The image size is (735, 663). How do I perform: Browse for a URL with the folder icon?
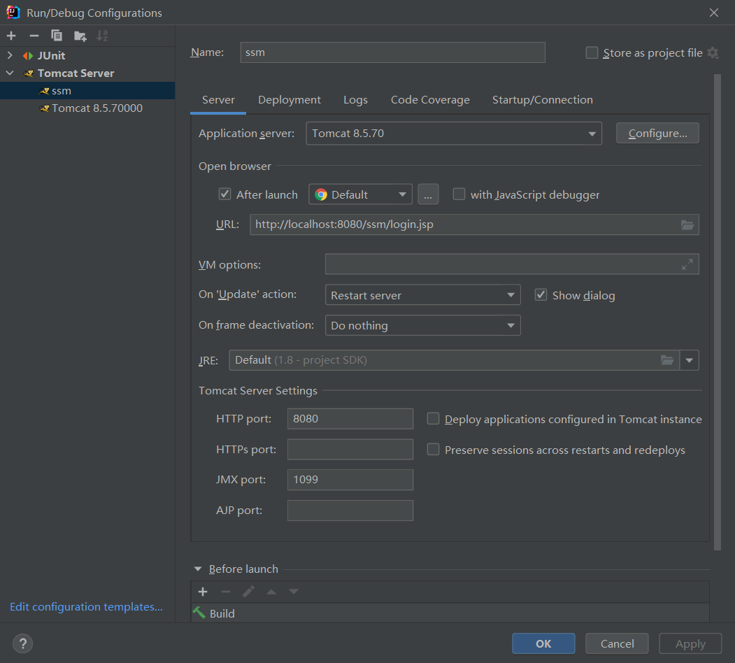click(687, 224)
